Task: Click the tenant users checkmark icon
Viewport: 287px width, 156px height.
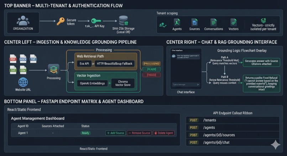Action: [x=162, y=25]
